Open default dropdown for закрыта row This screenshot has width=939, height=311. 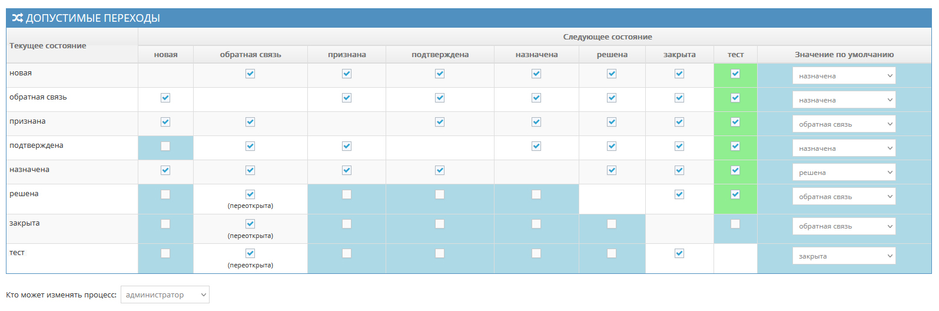[x=844, y=226]
